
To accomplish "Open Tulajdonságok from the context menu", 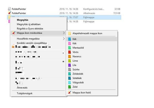I will click(25, 93).
